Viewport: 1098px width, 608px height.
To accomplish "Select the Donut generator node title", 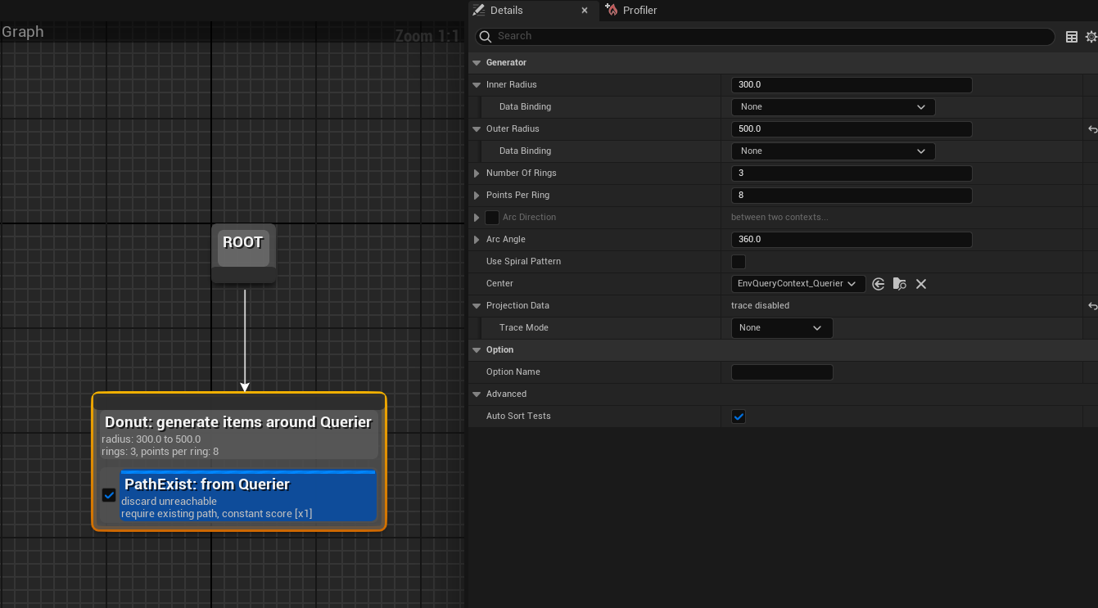I will pyautogui.click(x=238, y=422).
